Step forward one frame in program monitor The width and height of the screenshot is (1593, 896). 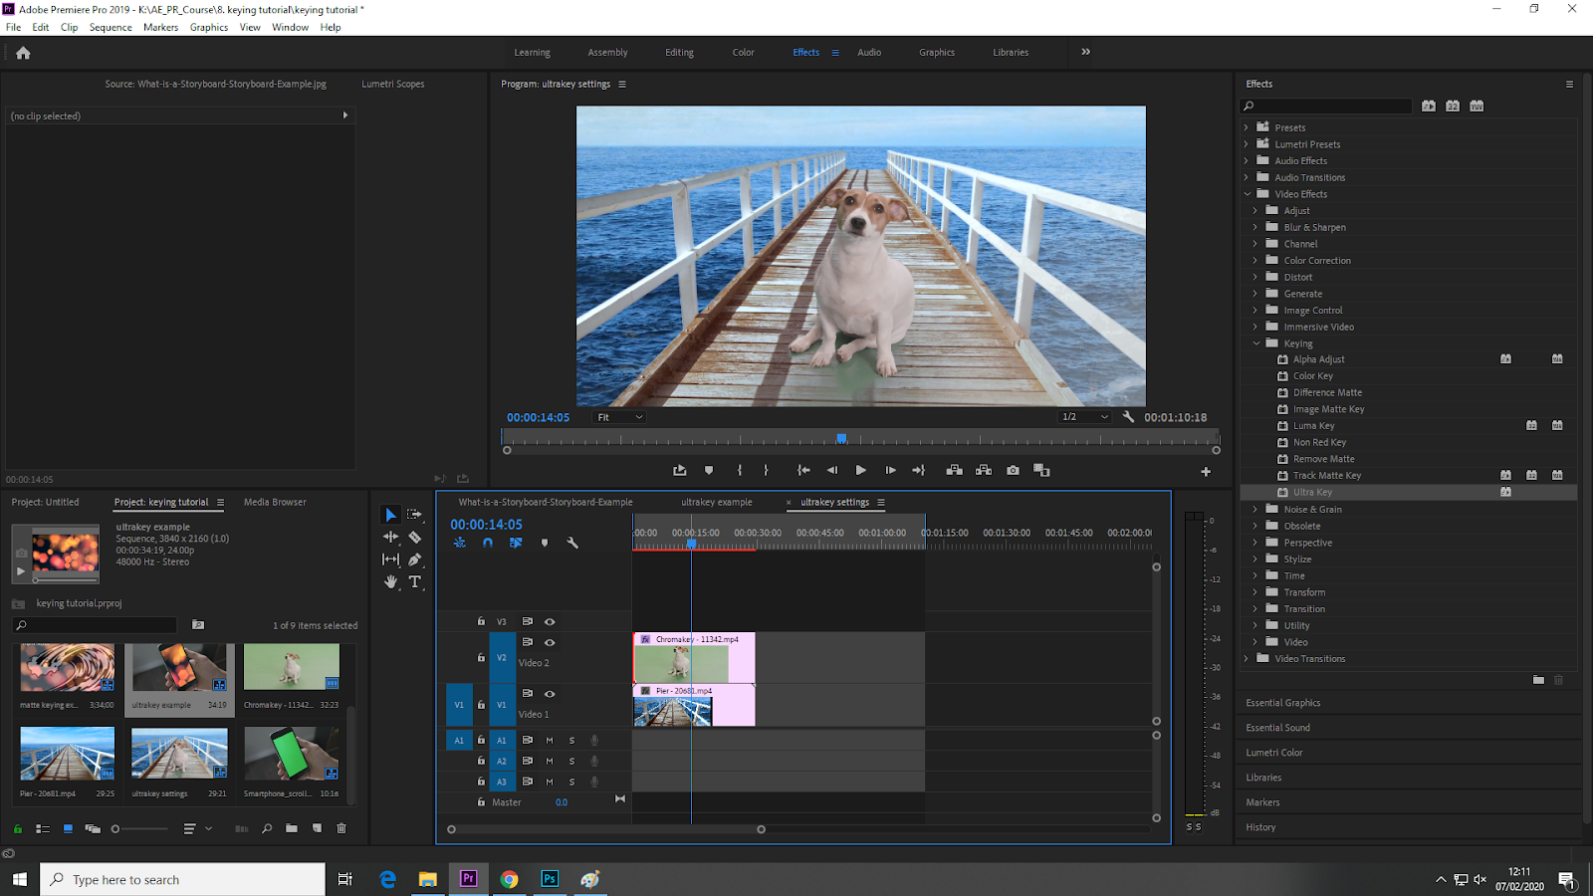point(890,470)
